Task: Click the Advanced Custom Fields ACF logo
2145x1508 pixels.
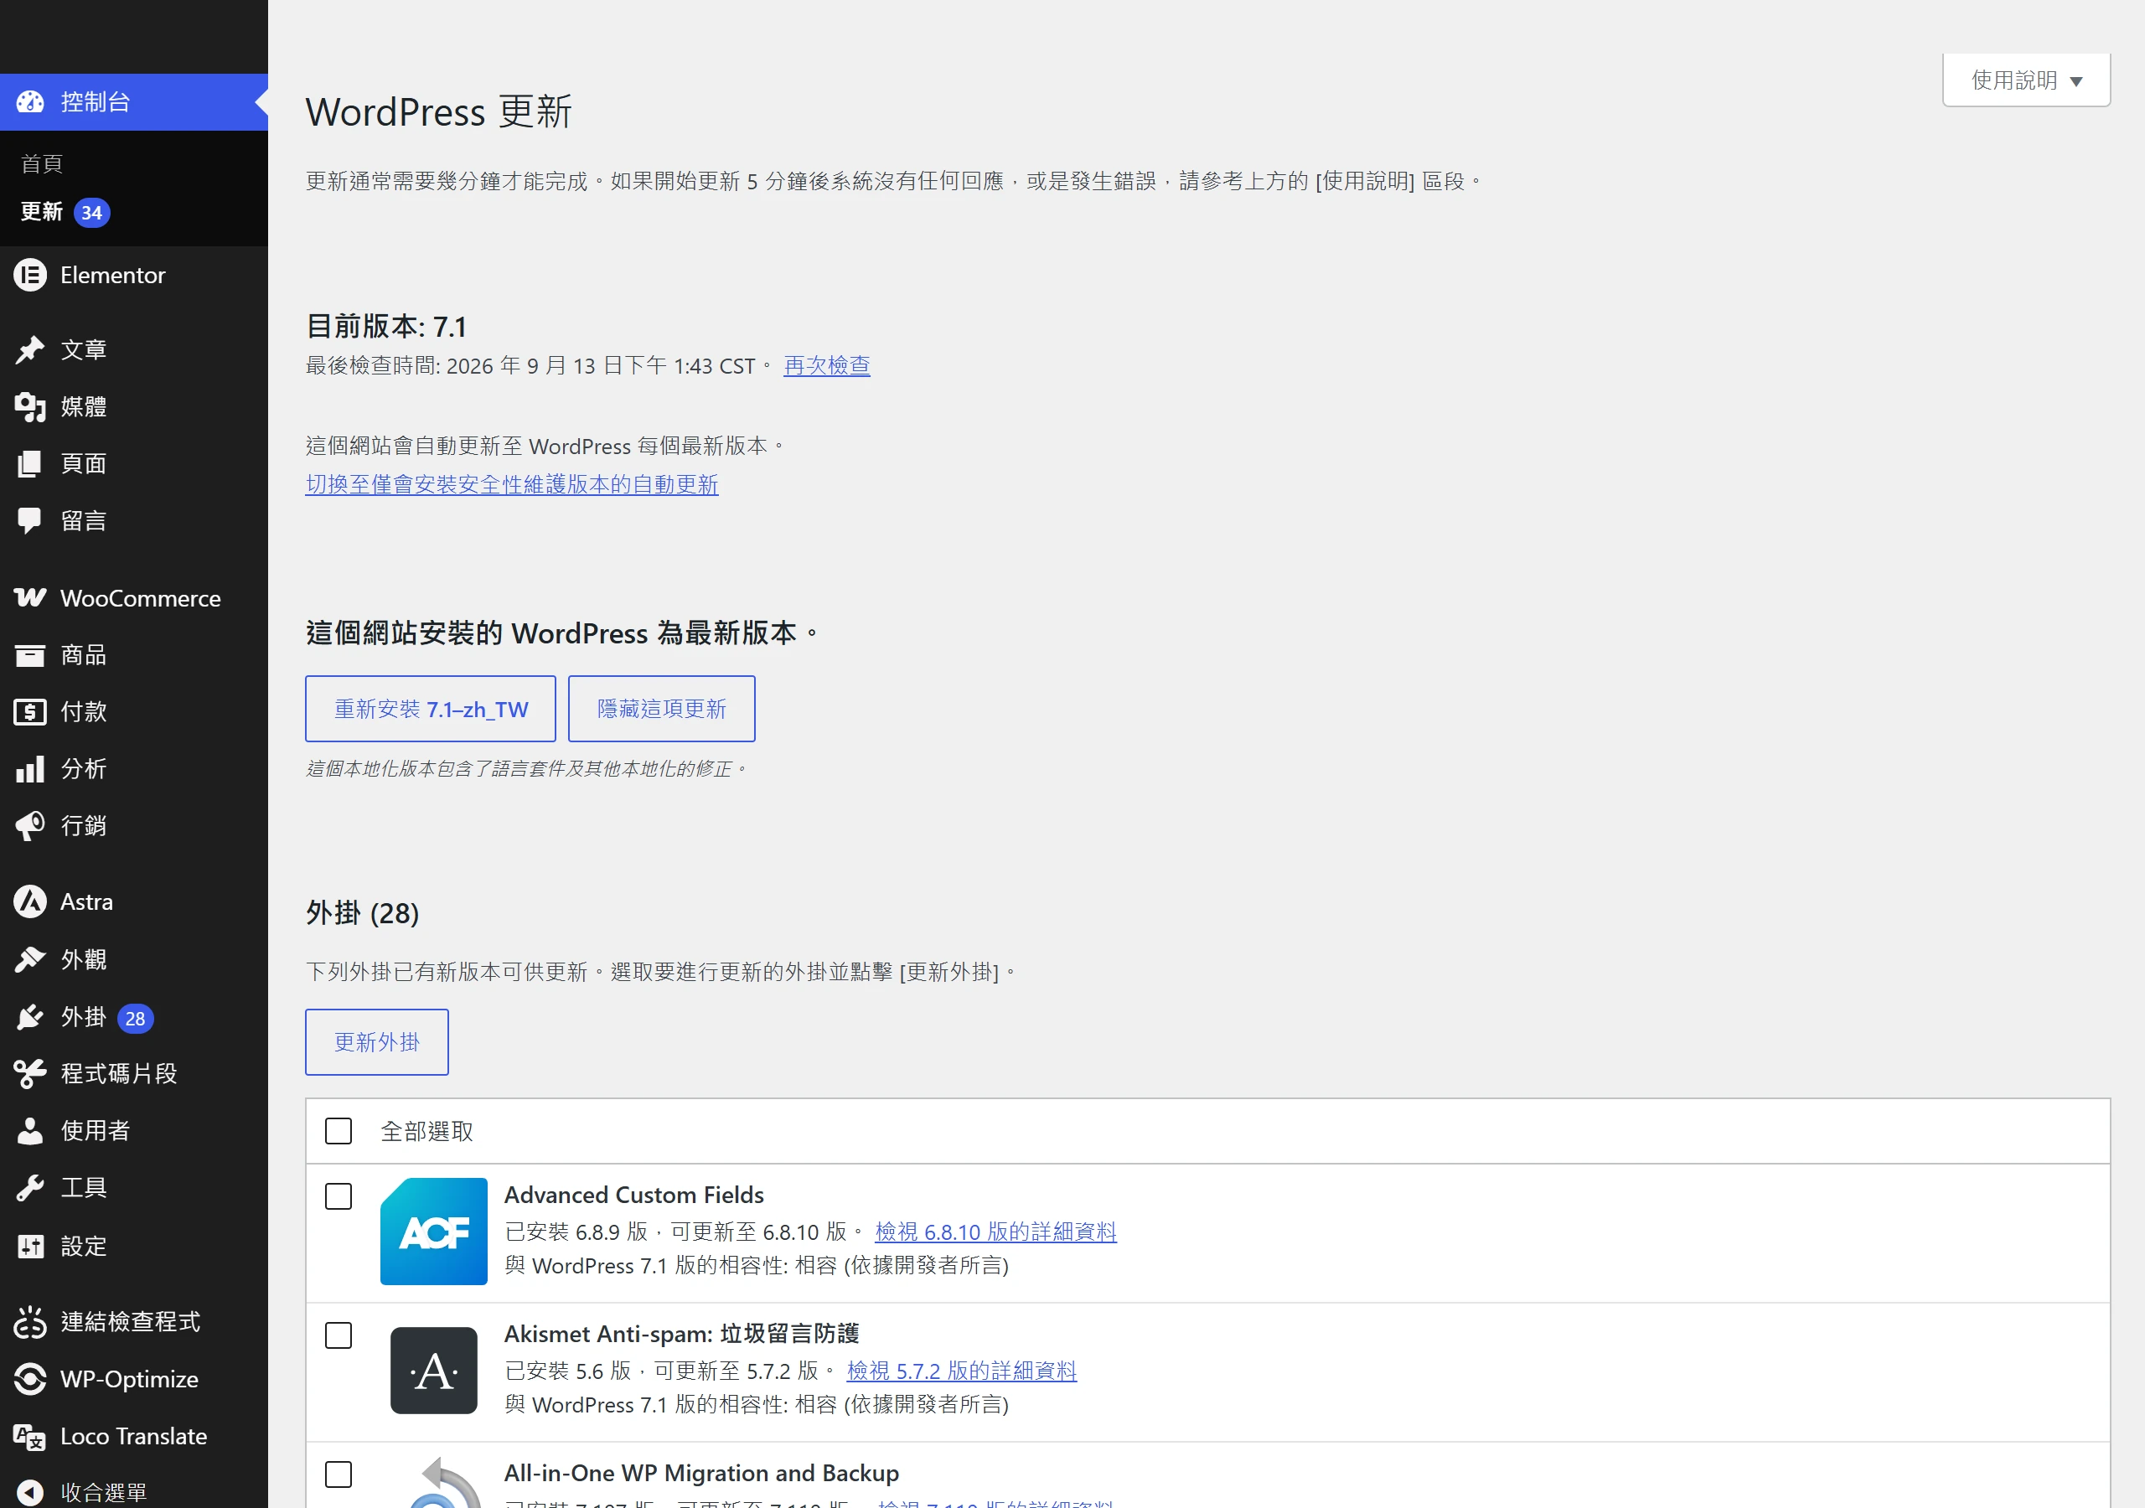Action: click(433, 1232)
